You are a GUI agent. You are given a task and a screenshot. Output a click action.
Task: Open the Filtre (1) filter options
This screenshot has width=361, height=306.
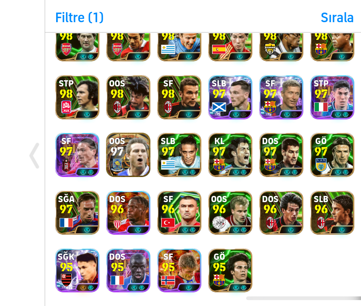tap(79, 17)
